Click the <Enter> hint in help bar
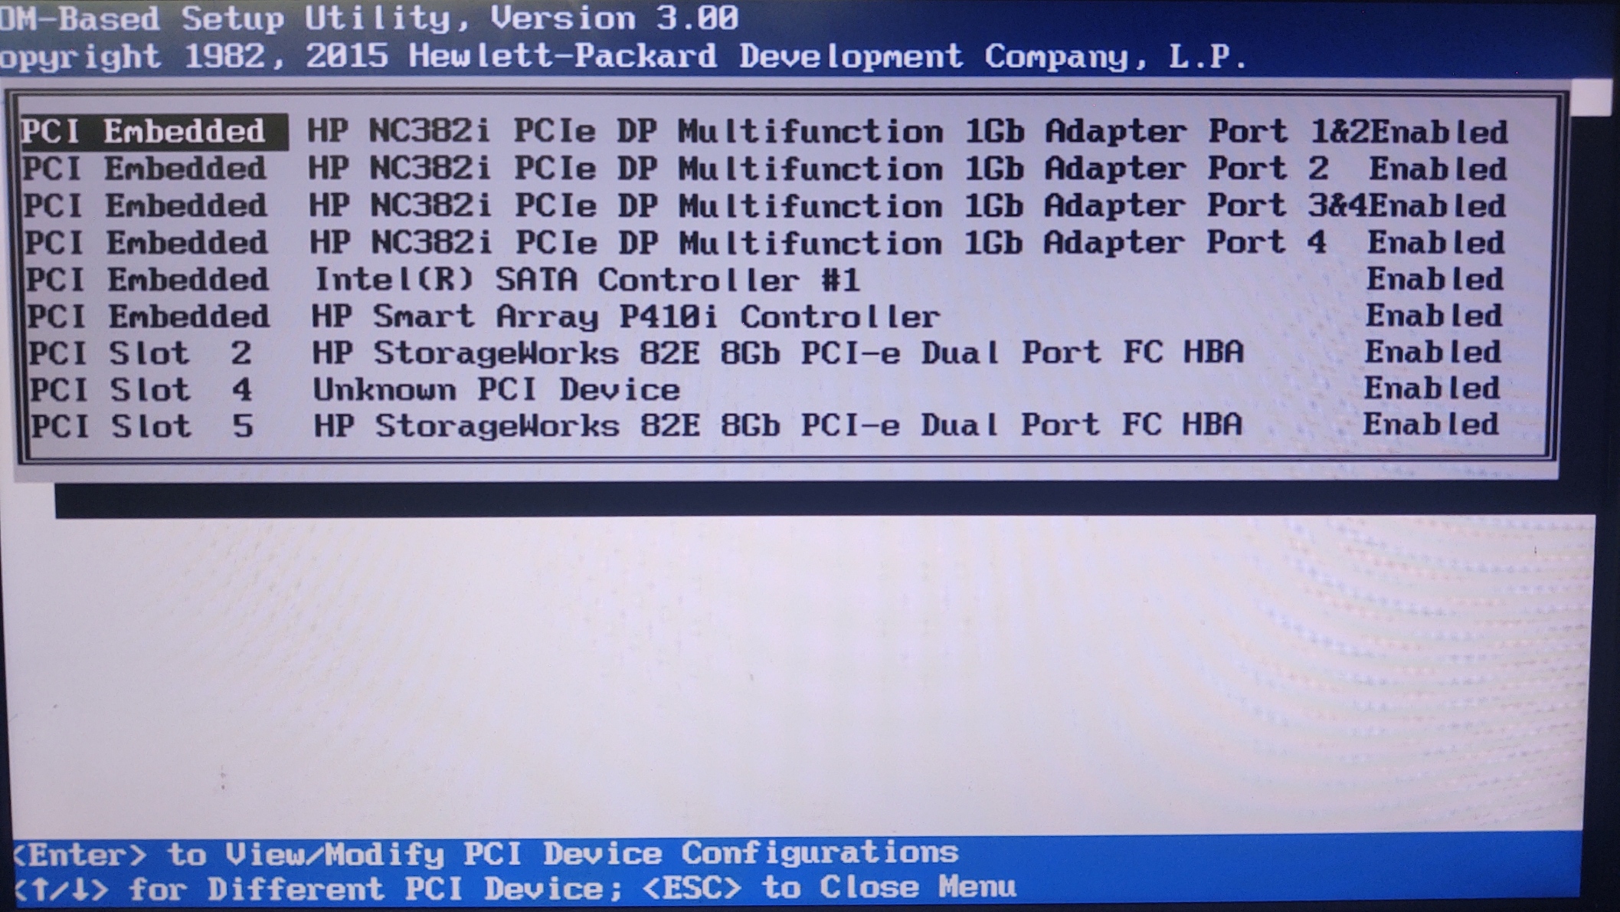Viewport: 1620px width, 912px height. click(80, 854)
